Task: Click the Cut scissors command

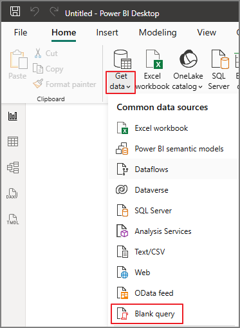Action: pos(46,53)
